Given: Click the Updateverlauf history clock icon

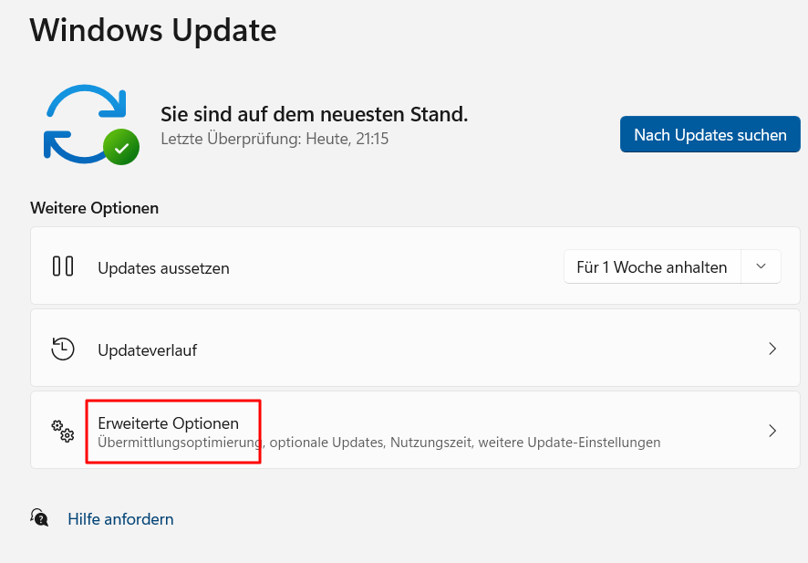Looking at the screenshot, I should click(63, 349).
